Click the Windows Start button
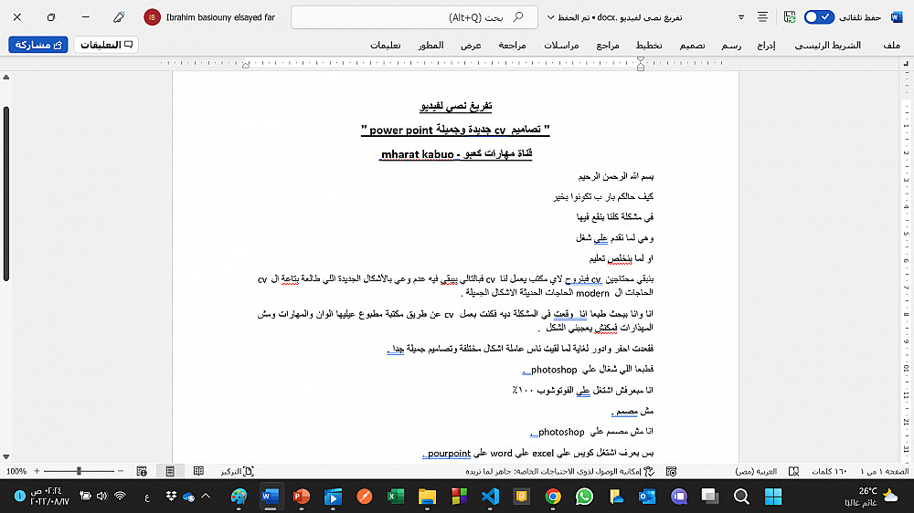The height and width of the screenshot is (513, 914). coord(773,497)
